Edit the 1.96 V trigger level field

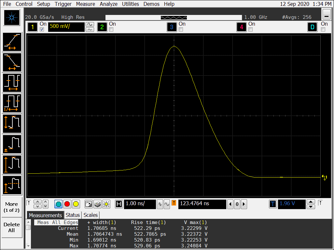292,204
